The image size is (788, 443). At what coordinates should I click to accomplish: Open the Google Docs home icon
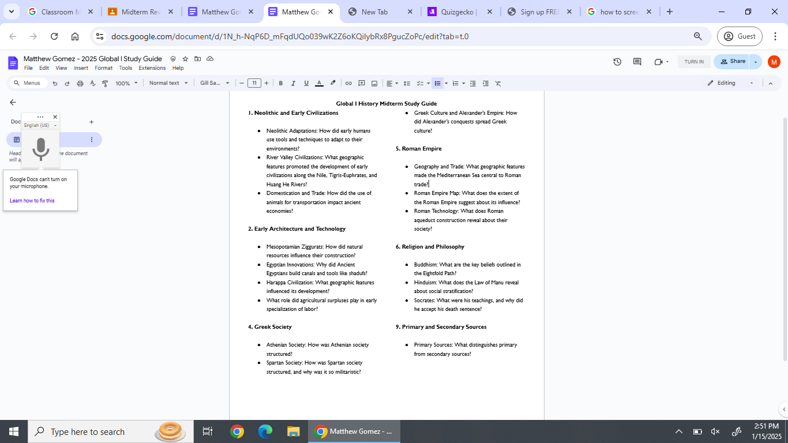[x=13, y=63]
